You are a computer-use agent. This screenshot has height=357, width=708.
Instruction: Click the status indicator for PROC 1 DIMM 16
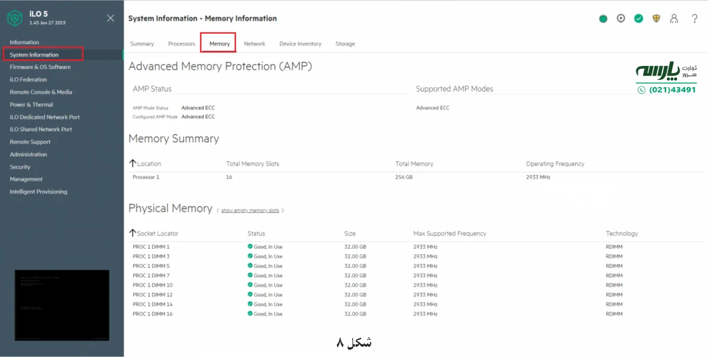(x=250, y=314)
